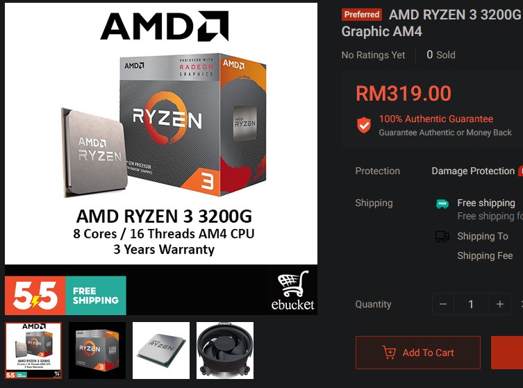Click the 5.5 Free Shipping promo banner

coord(65,295)
